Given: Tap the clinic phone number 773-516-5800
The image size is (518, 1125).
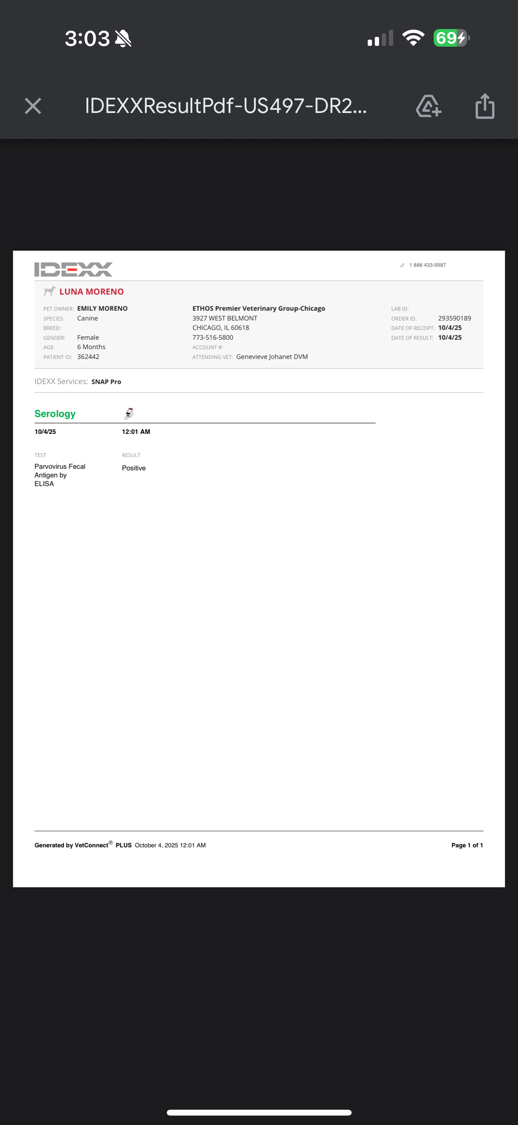Looking at the screenshot, I should tap(213, 338).
